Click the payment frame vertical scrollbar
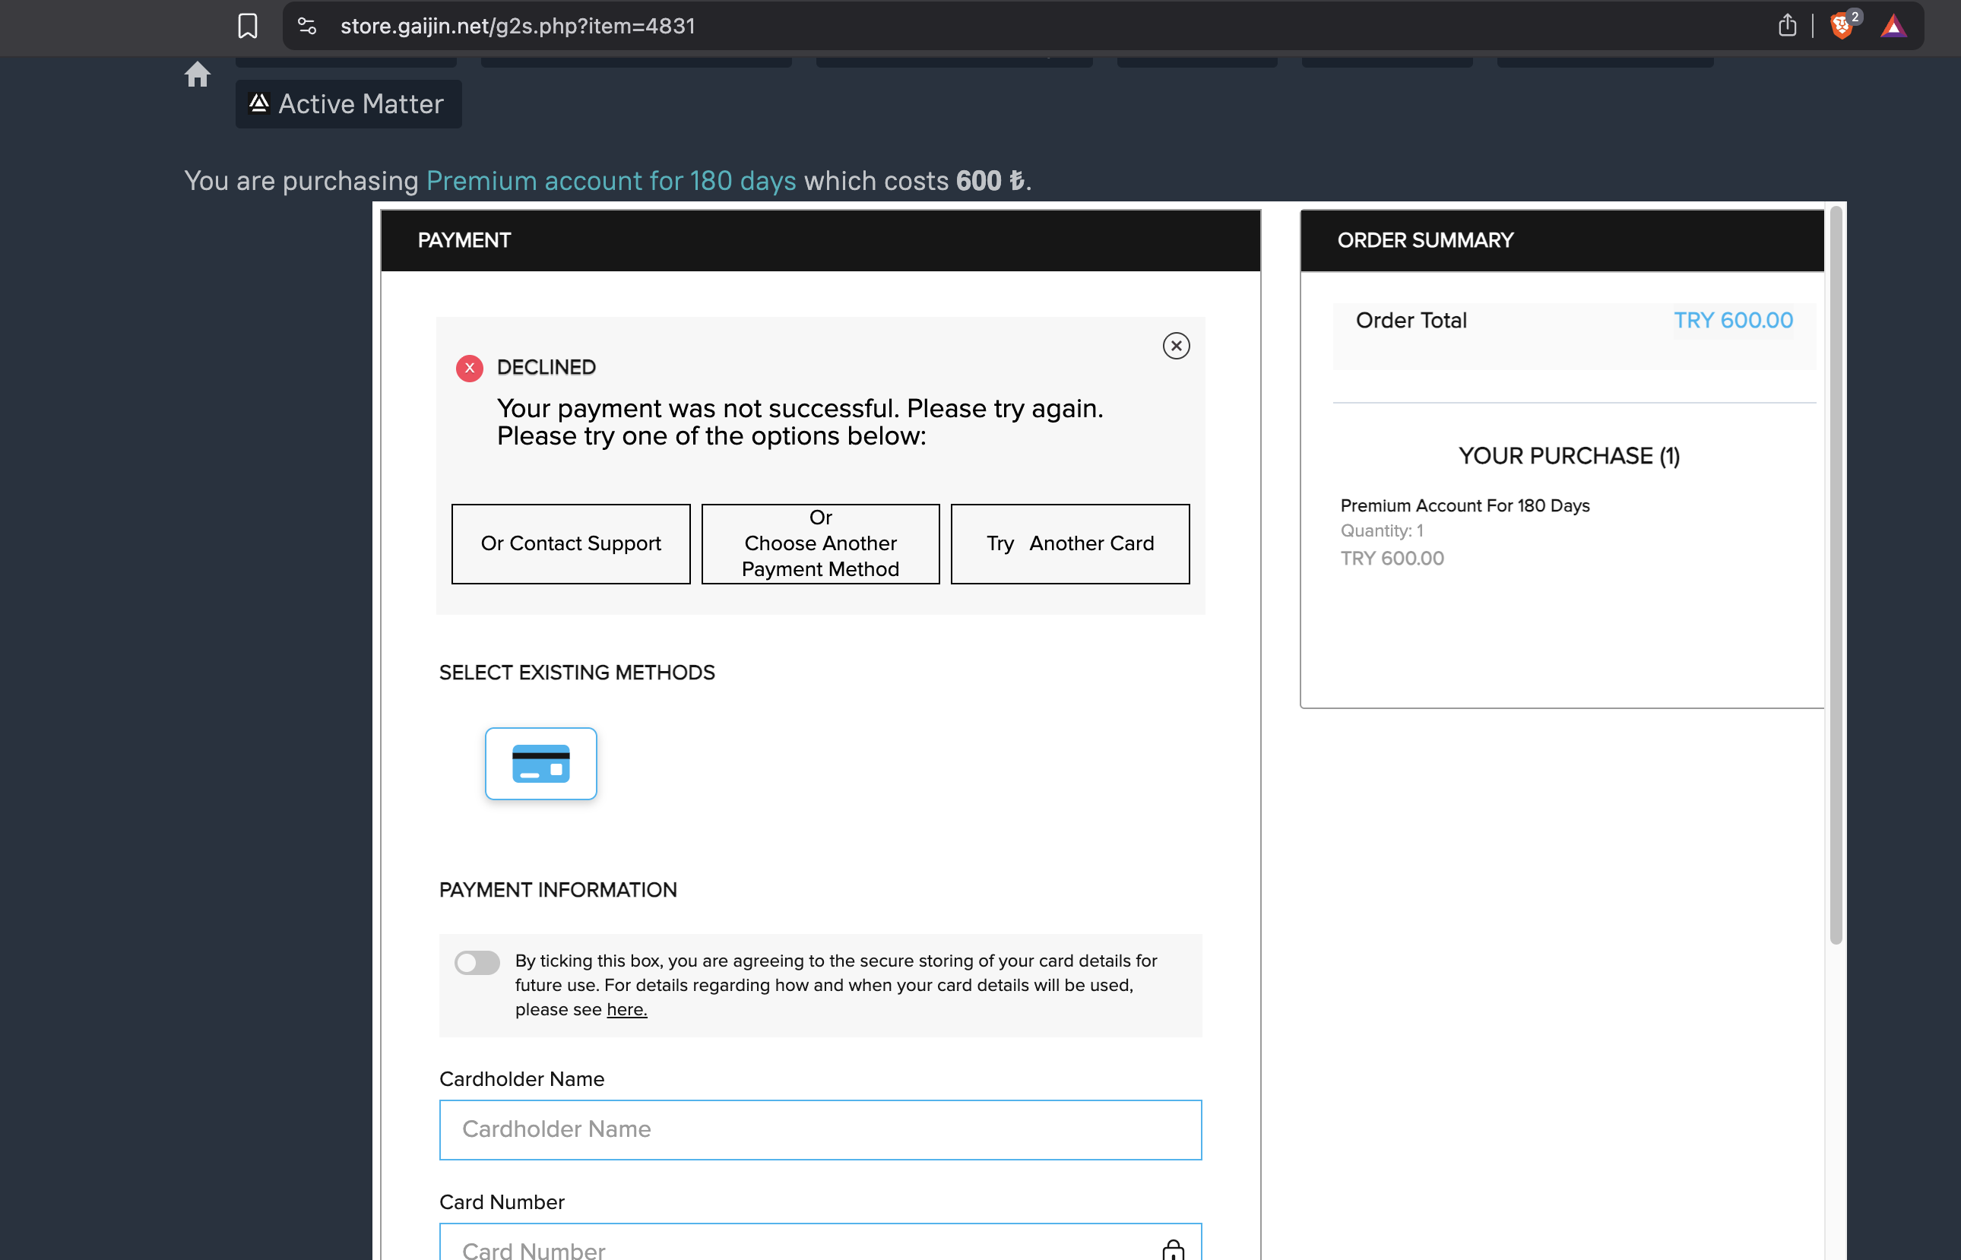Image resolution: width=1961 pixels, height=1260 pixels. coord(1835,573)
